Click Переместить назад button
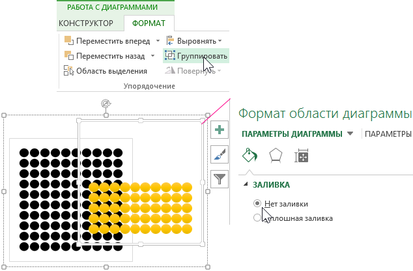The height and width of the screenshot is (271, 413). pyautogui.click(x=106, y=56)
